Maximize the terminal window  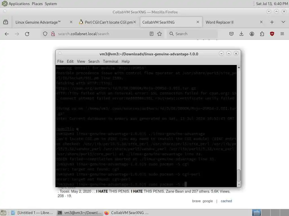pyautogui.click(x=229, y=54)
